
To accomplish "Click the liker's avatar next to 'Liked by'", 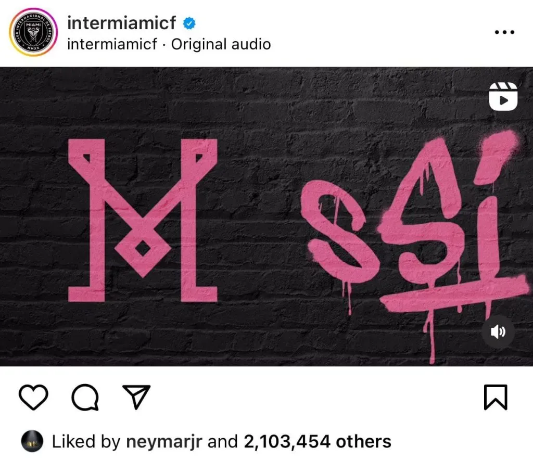I will 31,441.
